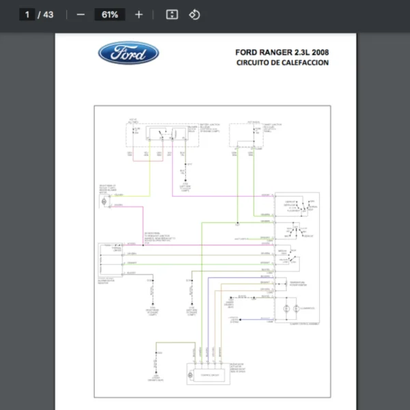The image size is (410, 410).
Task: Click the wiring diagram on the page
Action: pyautogui.click(x=213, y=251)
